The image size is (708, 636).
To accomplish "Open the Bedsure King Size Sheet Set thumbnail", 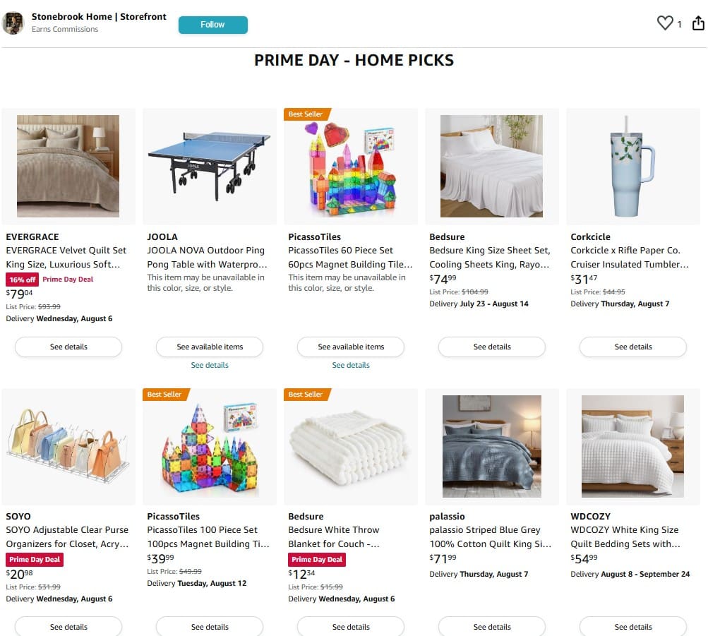I will click(492, 166).
